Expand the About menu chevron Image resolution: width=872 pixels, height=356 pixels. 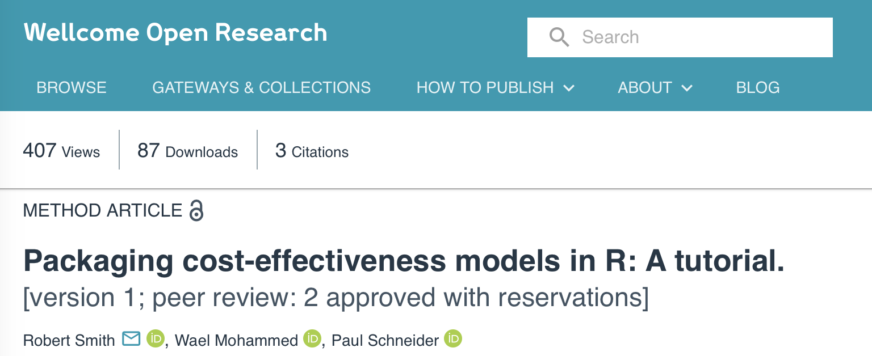click(x=687, y=88)
